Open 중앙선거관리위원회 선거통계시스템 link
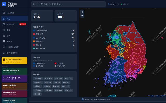Screen dimensions: 166x103 click(x=98, y=99)
